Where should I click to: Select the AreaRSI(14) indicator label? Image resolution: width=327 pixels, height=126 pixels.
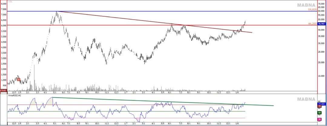(15, 95)
